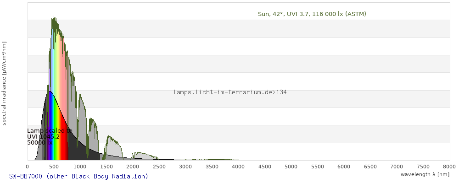Click the bright rainbow band of the lamp spectrum
The height and width of the screenshot is (183, 459).
(57, 137)
